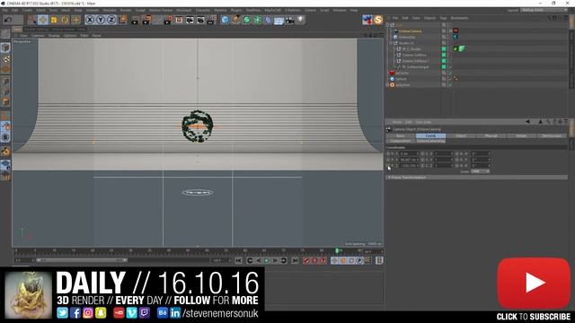Click the green timeline playhead marker
This screenshot has height=323, width=575.
point(338,251)
